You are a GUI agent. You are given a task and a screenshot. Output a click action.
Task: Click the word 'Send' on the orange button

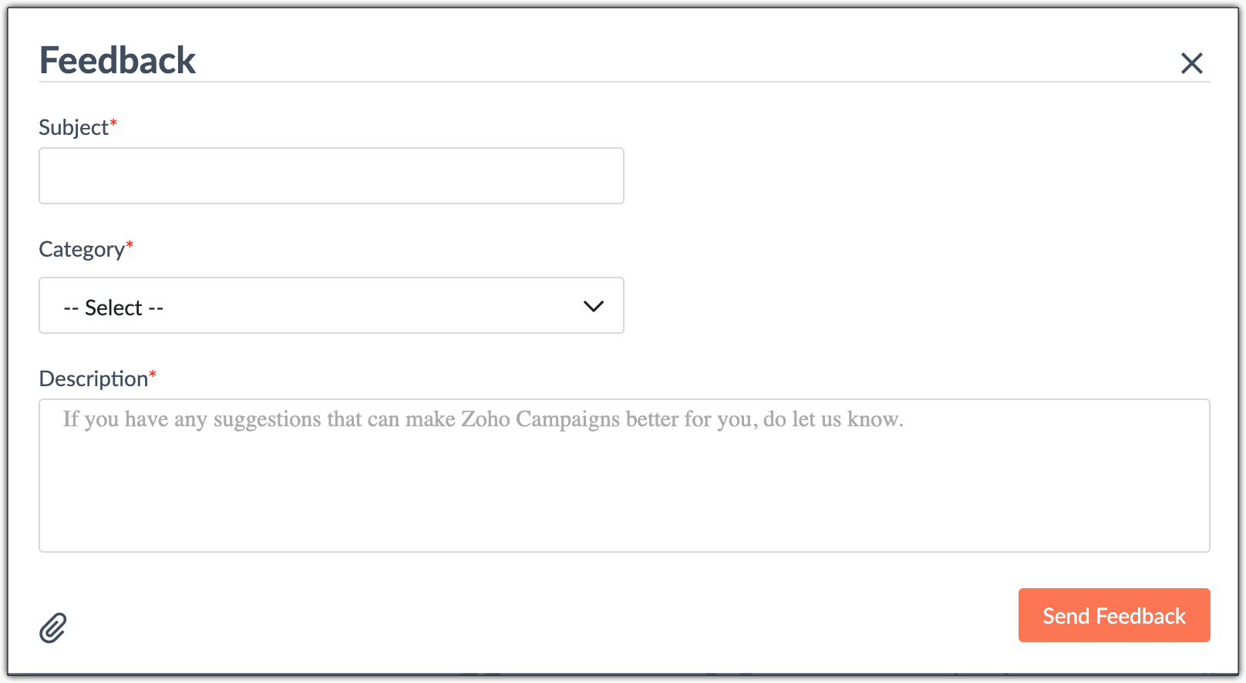(x=1066, y=616)
